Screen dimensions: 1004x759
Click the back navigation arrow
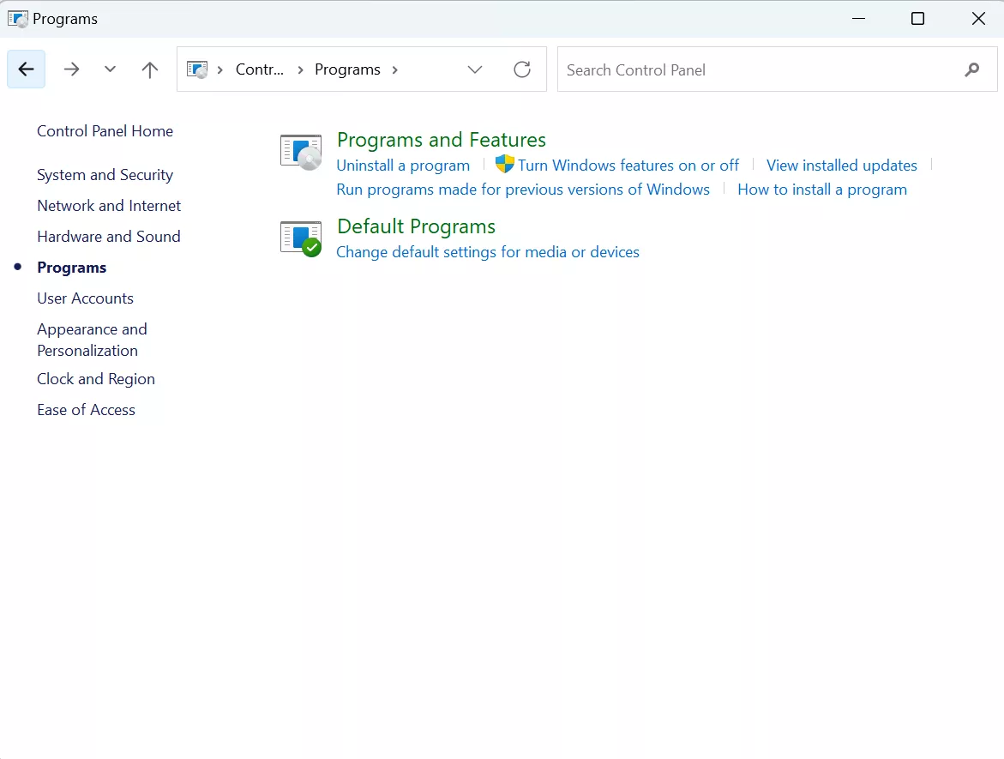[x=25, y=69]
